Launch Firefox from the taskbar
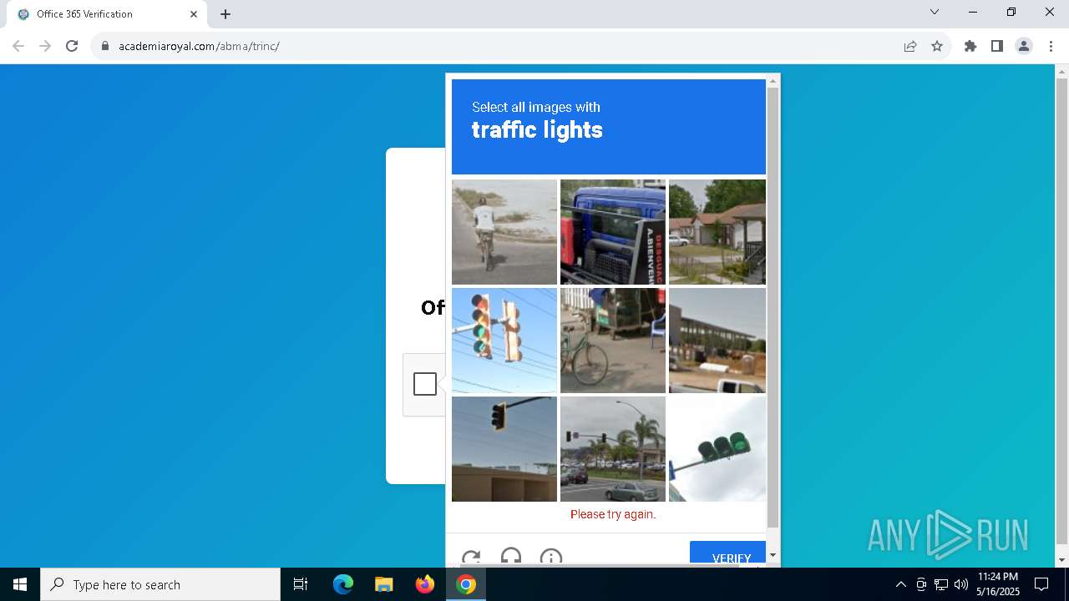This screenshot has height=601, width=1069. [425, 584]
